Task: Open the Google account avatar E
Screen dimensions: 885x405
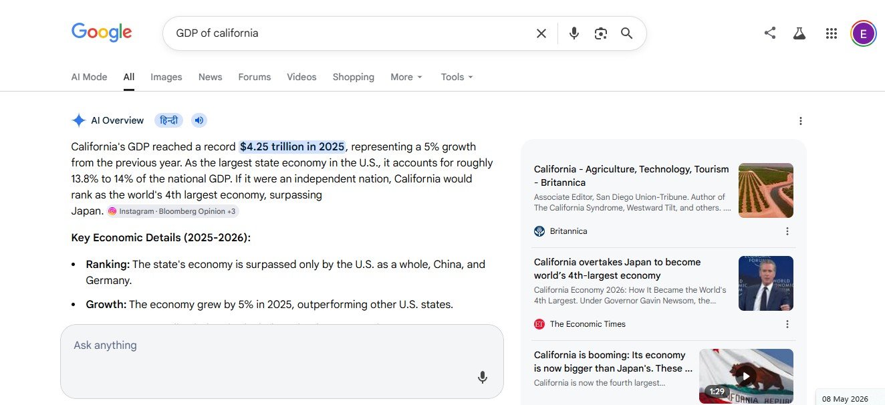Action: click(x=863, y=33)
